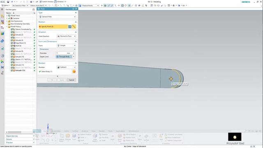Click the Sketch Section icon beside Specify Point
Viewport: 263px width, 148px height.
pos(70,26)
